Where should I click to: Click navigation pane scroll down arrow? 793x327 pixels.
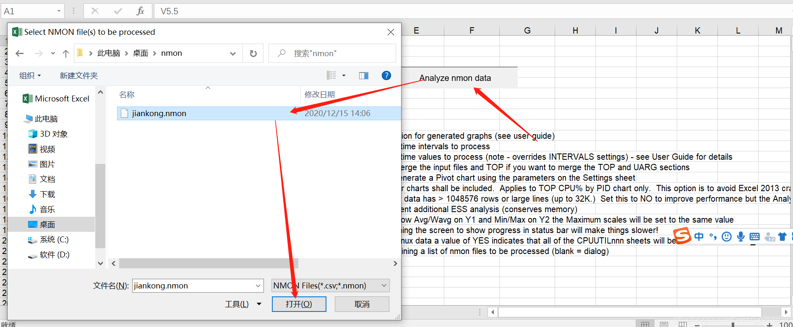click(x=100, y=263)
